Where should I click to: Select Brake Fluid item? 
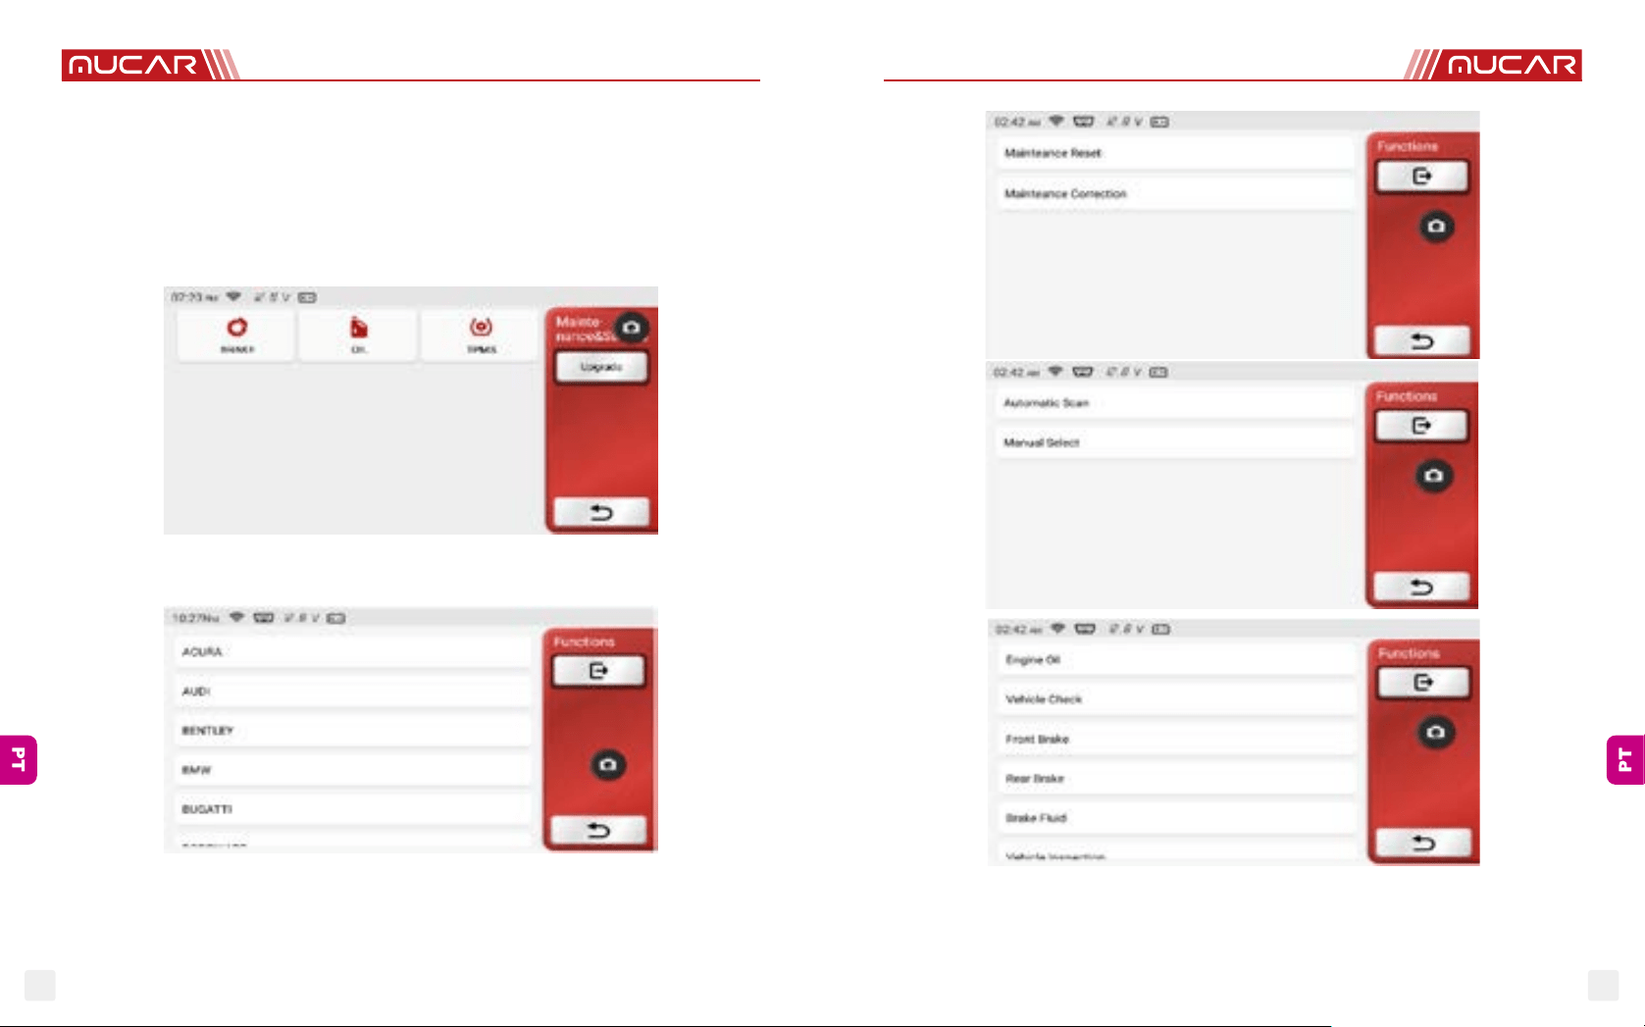coord(1177,817)
